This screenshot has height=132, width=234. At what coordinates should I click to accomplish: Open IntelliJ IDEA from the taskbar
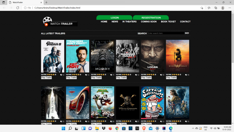tap(164, 128)
